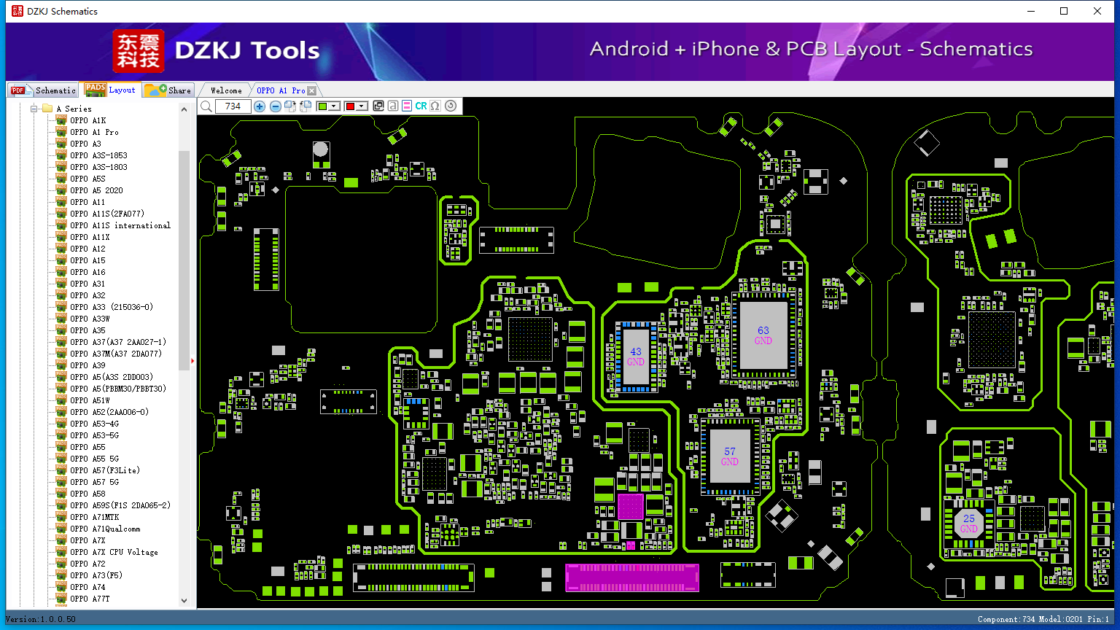Select chip 25 GND on the board
The width and height of the screenshot is (1120, 630).
coord(969,524)
